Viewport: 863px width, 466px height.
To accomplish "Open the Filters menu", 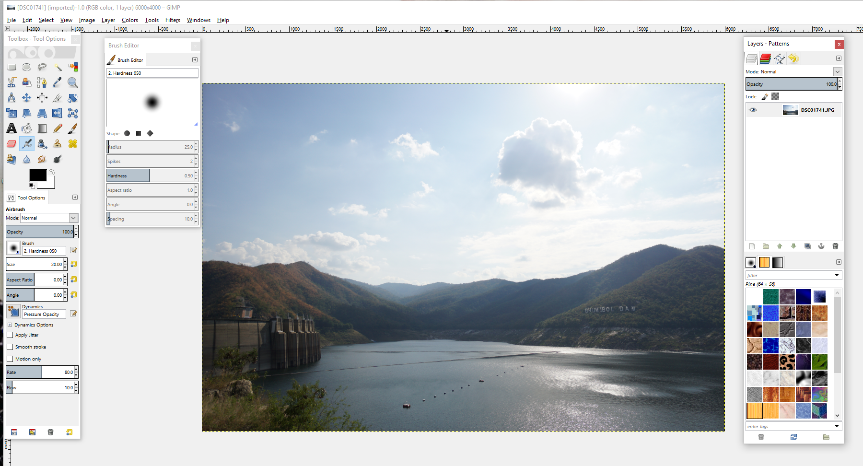I will point(173,20).
